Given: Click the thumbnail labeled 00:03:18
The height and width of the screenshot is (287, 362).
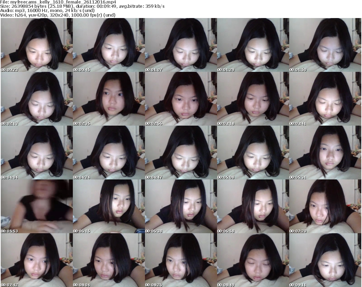Looking at the screenshot, I should point(253,99).
